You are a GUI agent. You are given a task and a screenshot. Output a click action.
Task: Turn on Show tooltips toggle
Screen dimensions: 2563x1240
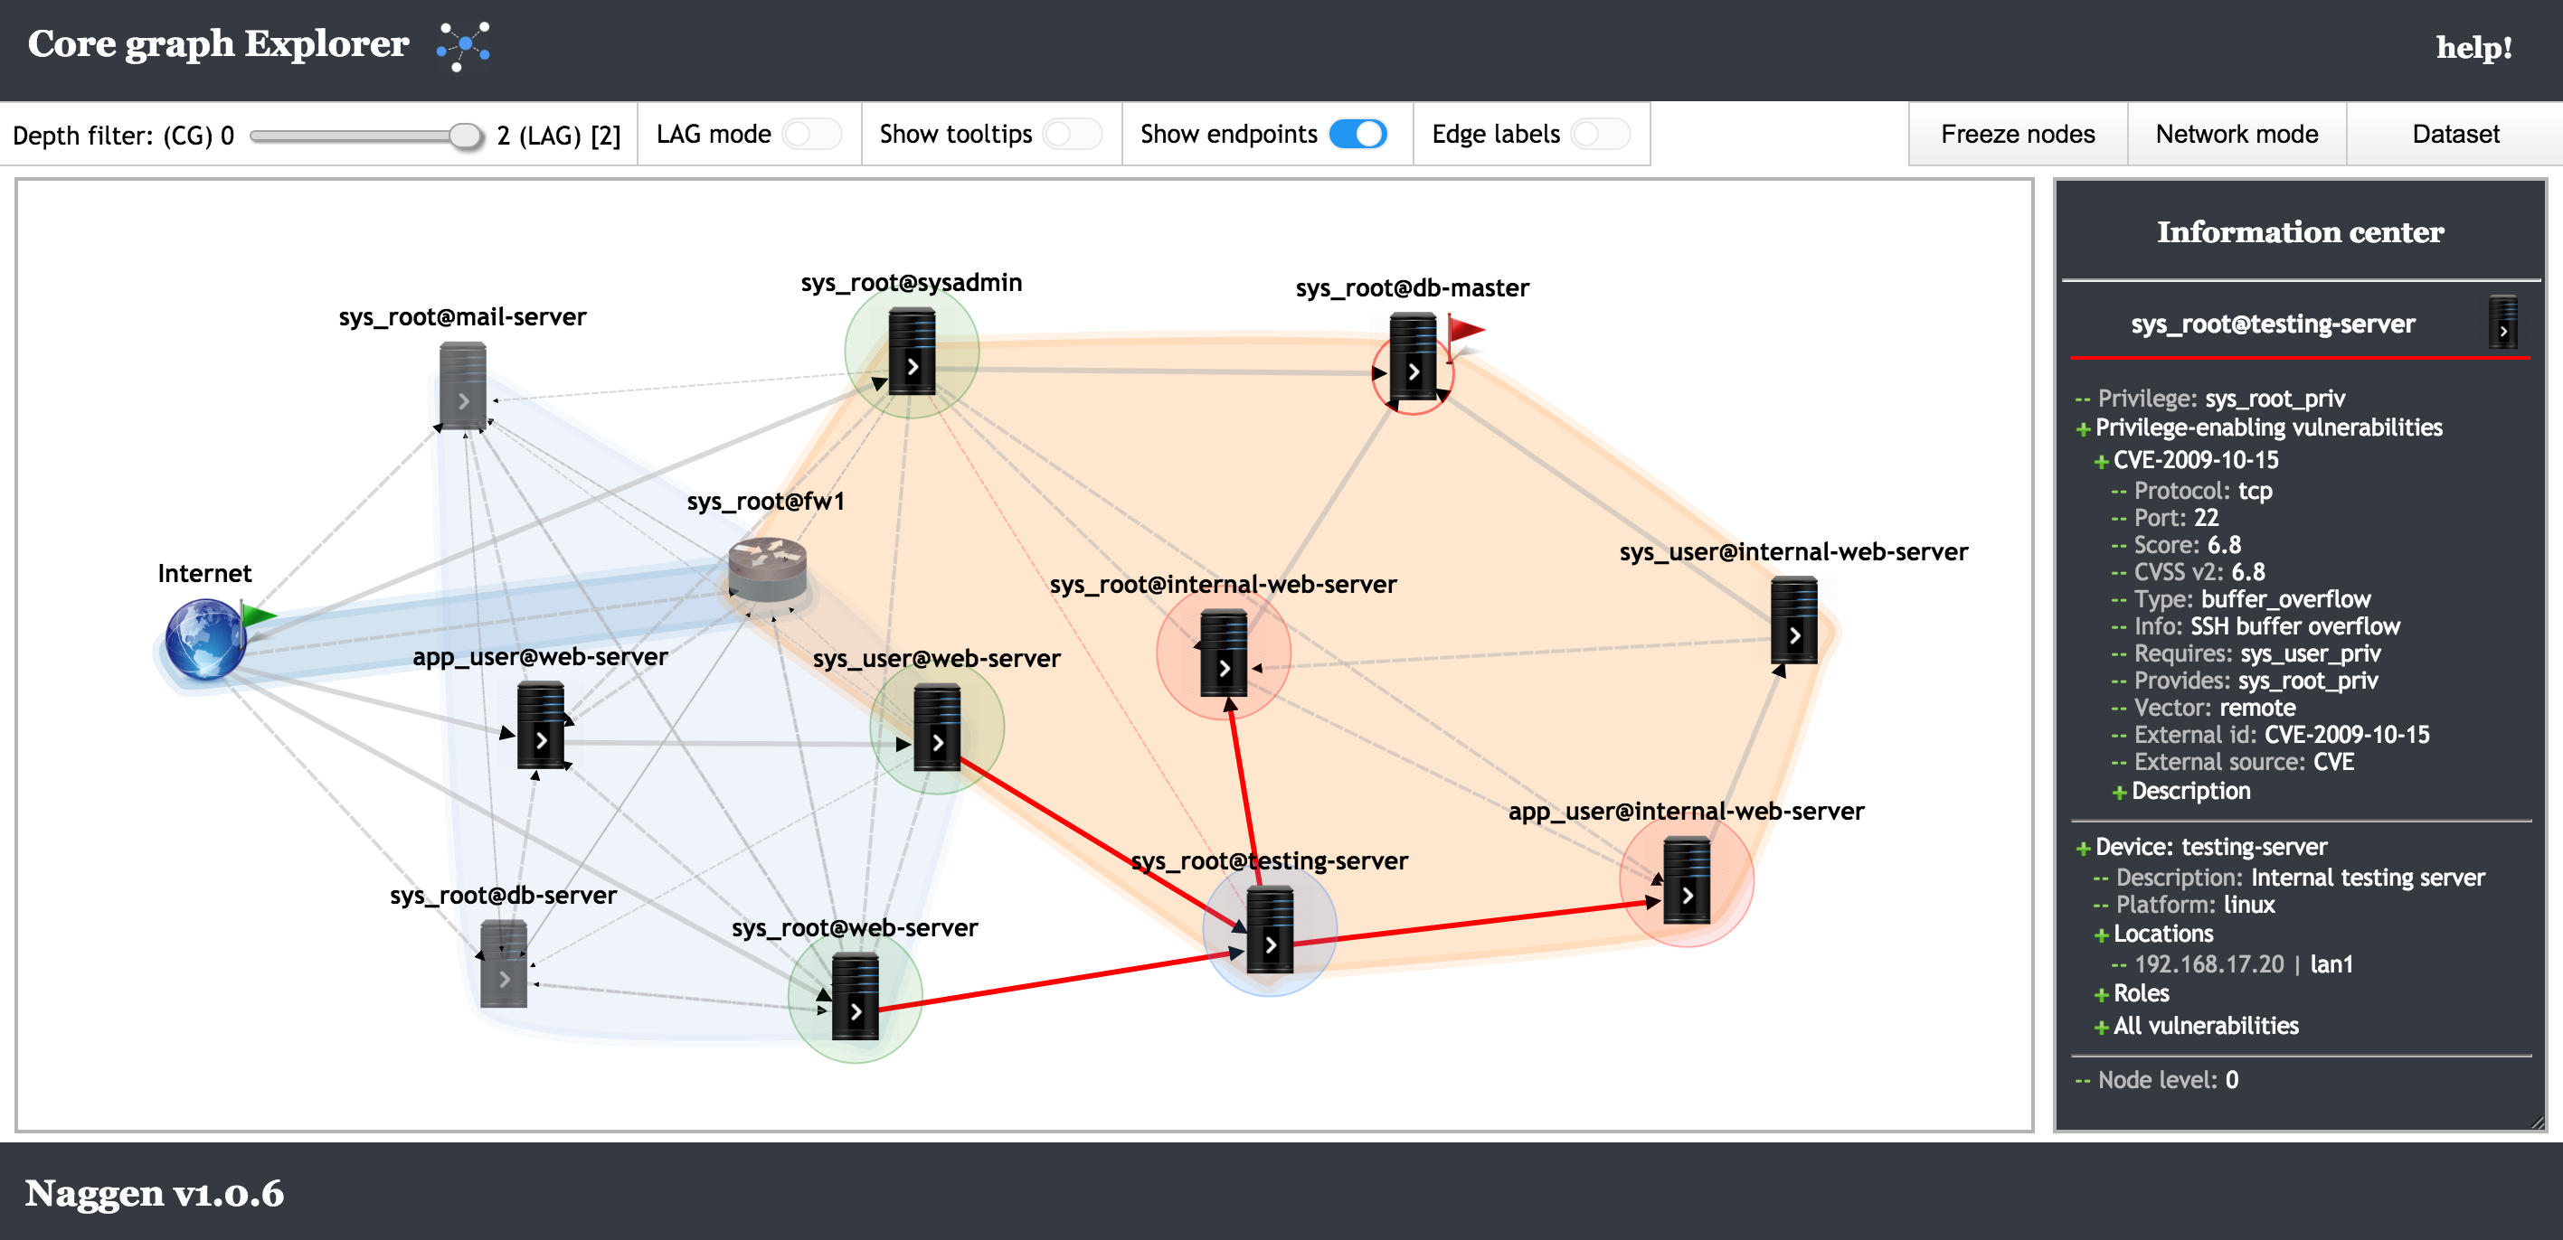[1072, 135]
